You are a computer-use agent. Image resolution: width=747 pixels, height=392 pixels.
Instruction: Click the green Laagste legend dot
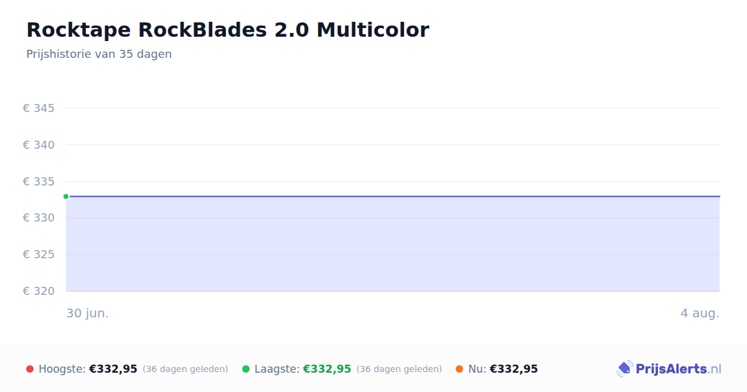click(246, 369)
